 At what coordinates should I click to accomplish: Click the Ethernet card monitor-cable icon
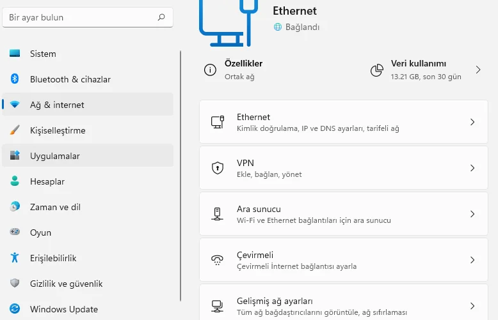click(218, 122)
